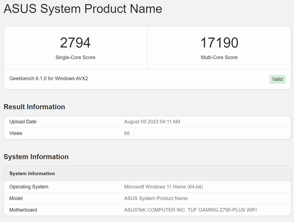Select the Model value ASUS System Product Name
The image size is (294, 222).
click(156, 198)
